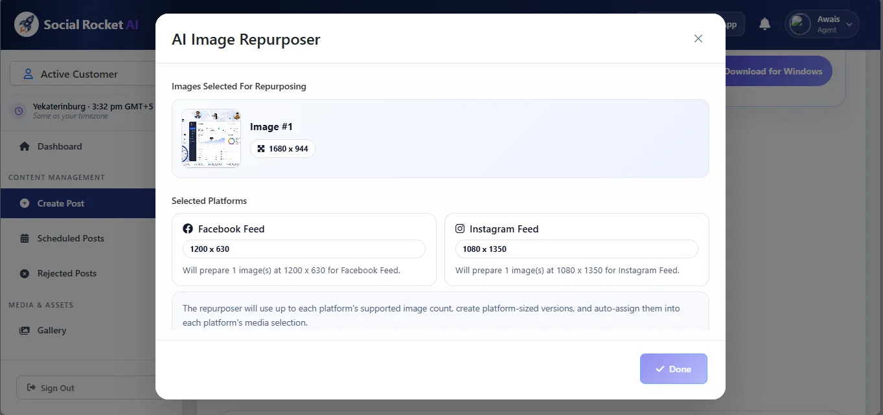Image resolution: width=883 pixels, height=415 pixels.
Task: Click the 1680 x 944 size badge
Action: [282, 149]
